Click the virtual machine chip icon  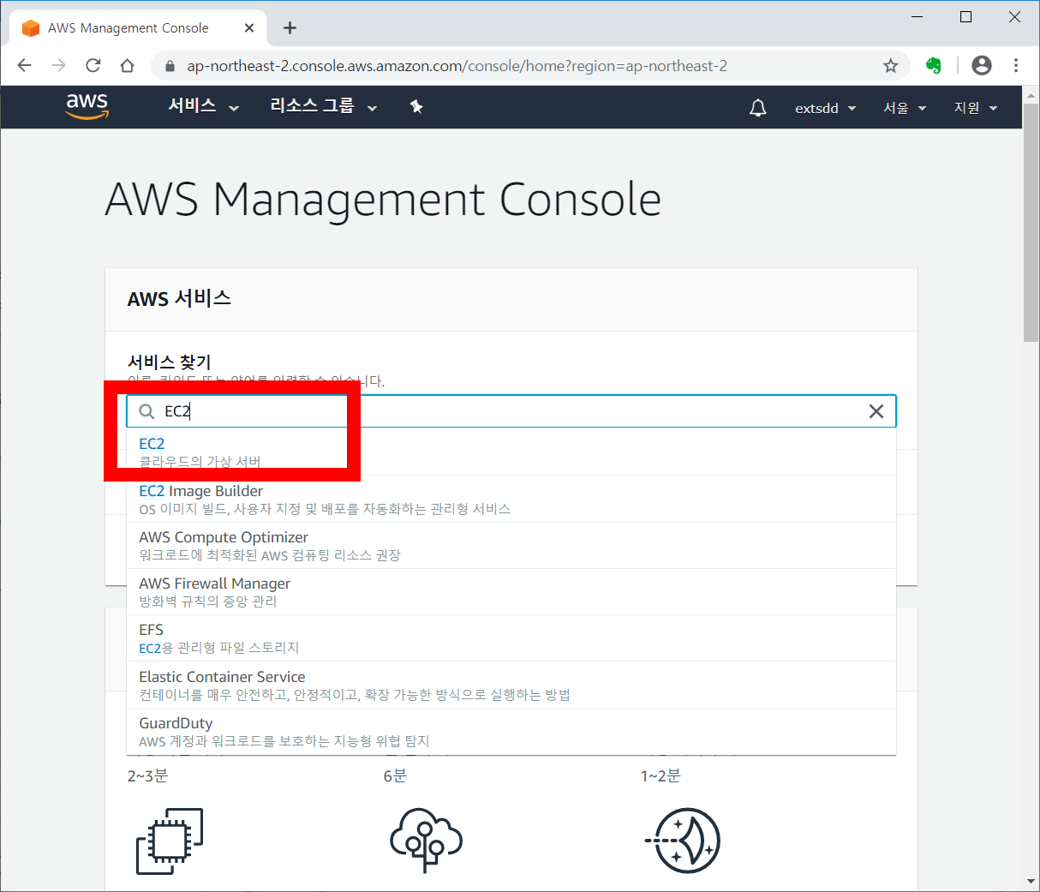[x=170, y=841]
